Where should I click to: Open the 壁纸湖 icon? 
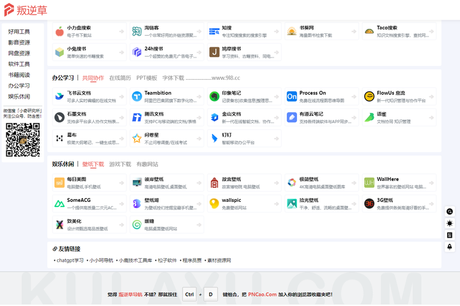tap(137, 204)
